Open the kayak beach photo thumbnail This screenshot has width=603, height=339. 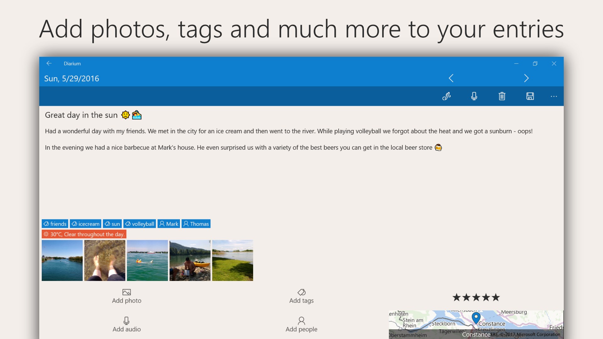click(190, 261)
